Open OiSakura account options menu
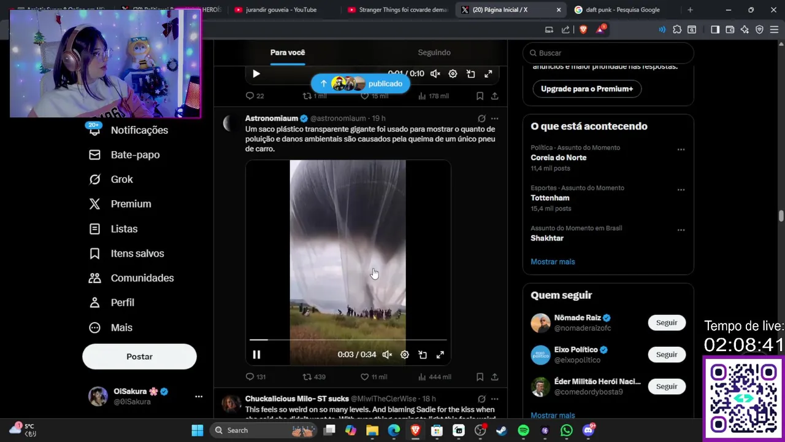The height and width of the screenshot is (442, 785). (199, 397)
